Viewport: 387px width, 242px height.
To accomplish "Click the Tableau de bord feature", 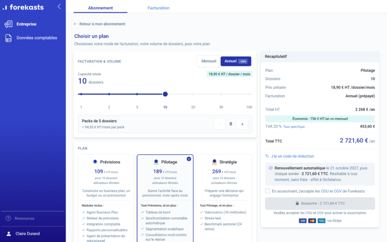I will (x=158, y=212).
